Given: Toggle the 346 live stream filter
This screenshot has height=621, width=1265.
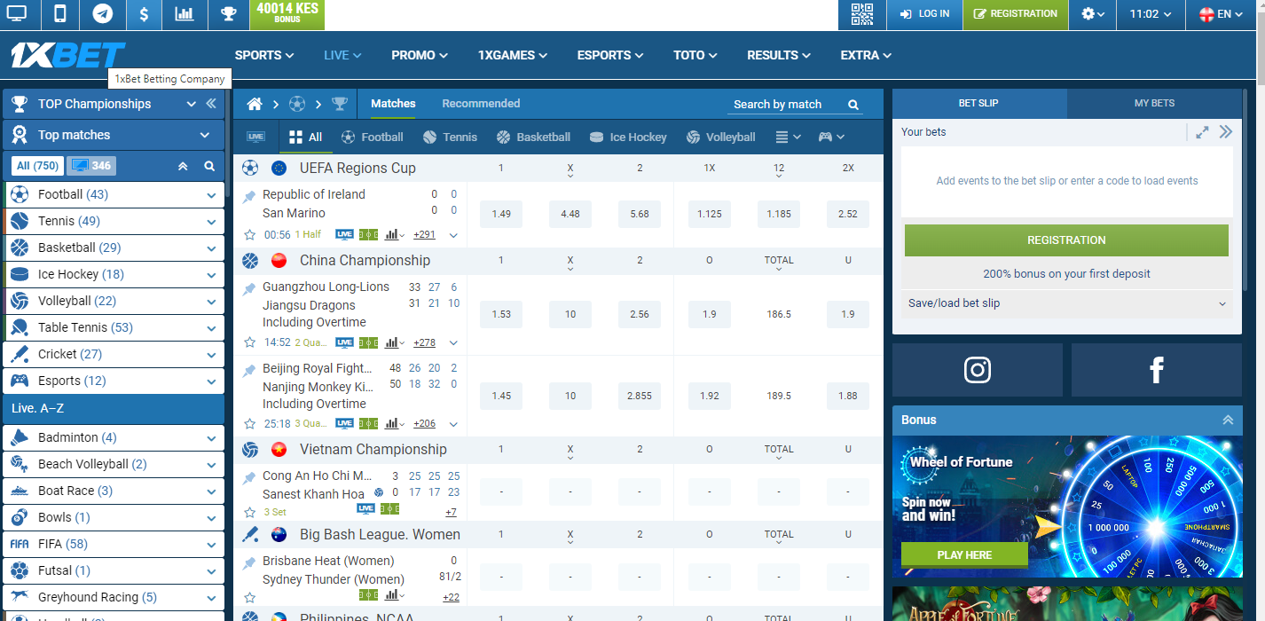Looking at the screenshot, I should tap(91, 166).
